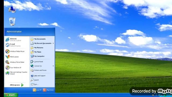Expand All Programs green arrow
172x97 pixels.
[22, 85]
